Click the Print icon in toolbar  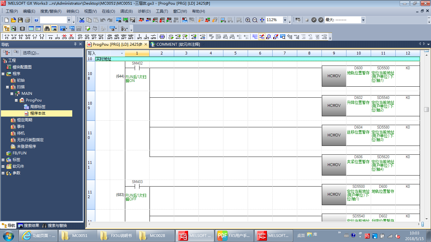tap(27, 20)
